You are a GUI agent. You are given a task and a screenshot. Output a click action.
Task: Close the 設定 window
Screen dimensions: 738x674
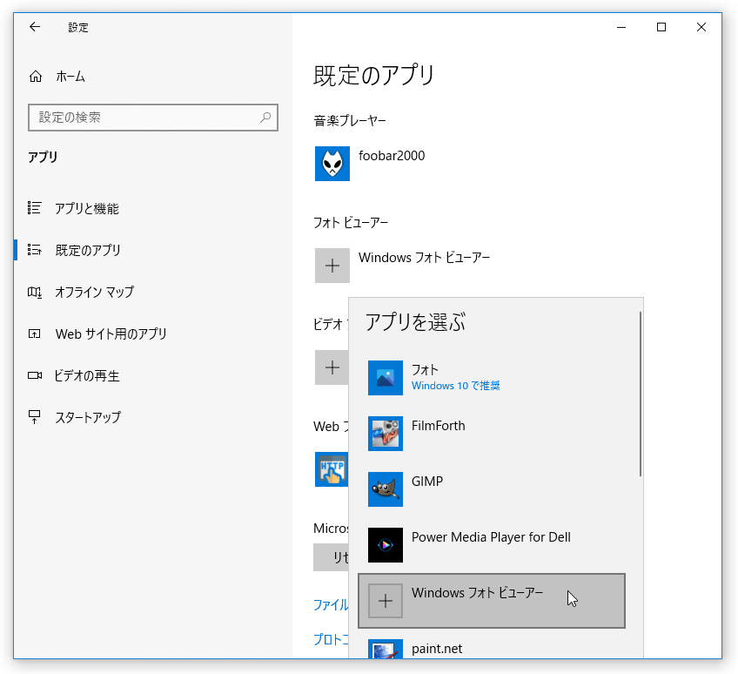click(x=701, y=27)
